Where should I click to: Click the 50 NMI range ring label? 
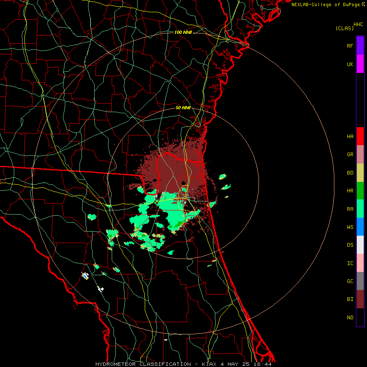click(183, 108)
